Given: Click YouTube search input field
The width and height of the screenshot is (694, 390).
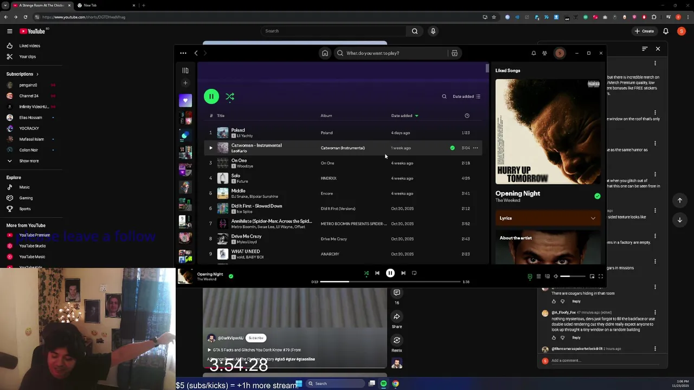Looking at the screenshot, I should [x=333, y=31].
